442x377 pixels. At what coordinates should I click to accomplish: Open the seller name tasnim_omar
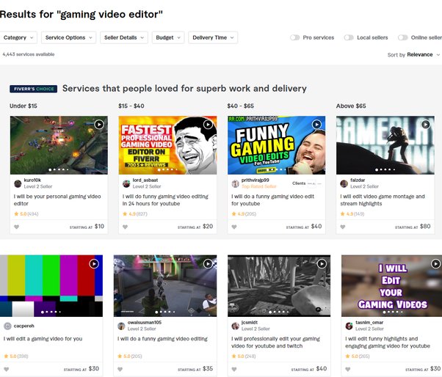369,323
